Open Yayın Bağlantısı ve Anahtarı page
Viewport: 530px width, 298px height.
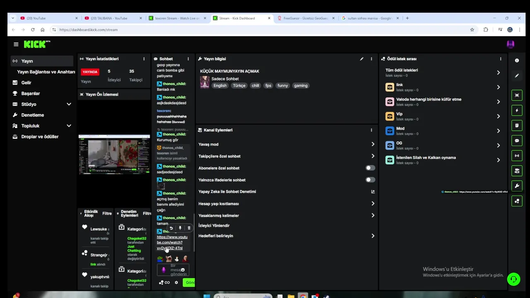[x=46, y=72]
